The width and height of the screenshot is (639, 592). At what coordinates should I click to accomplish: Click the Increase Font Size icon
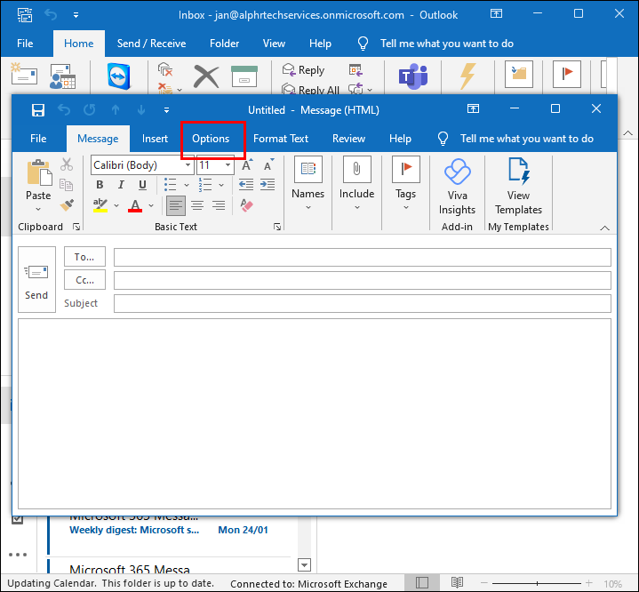coord(247,165)
